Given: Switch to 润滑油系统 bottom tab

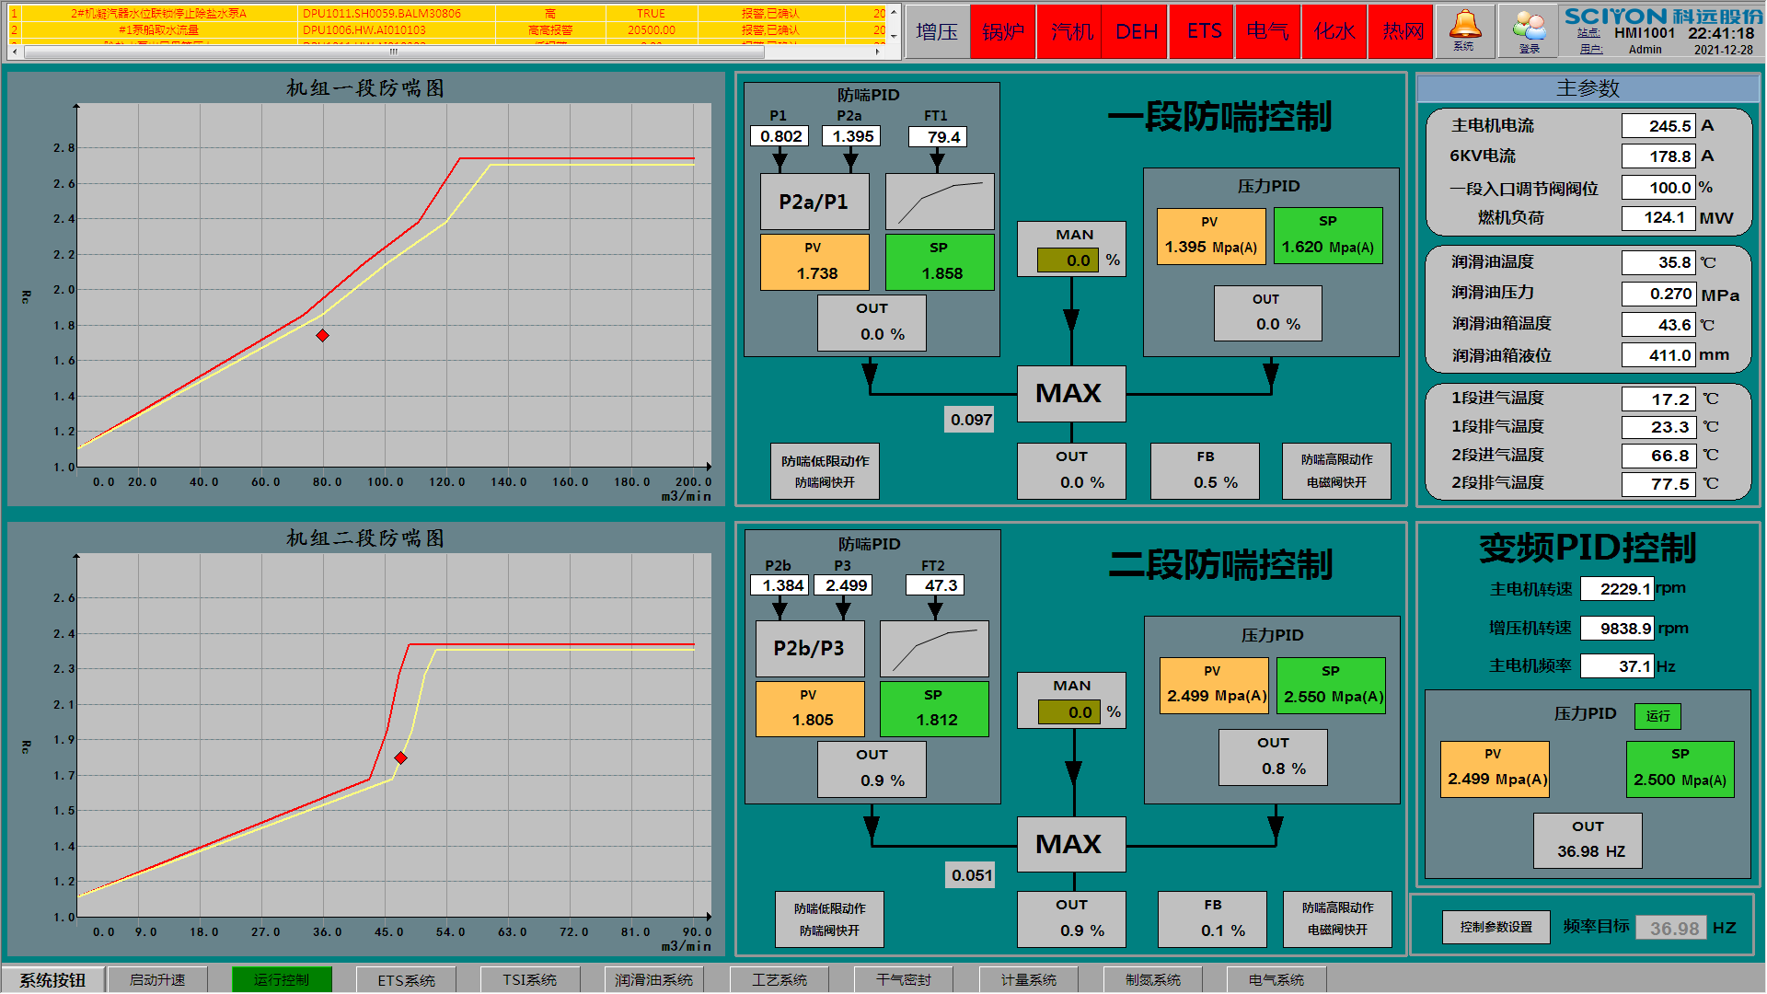Looking at the screenshot, I should (653, 980).
